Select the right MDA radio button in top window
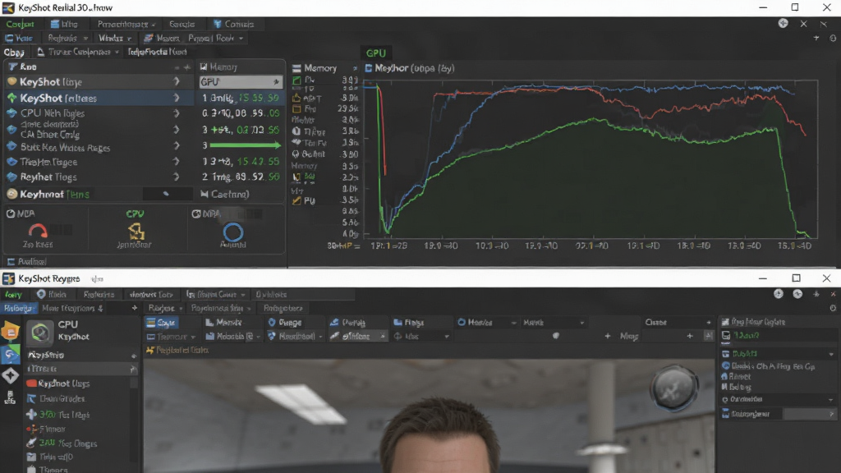The height and width of the screenshot is (473, 841). click(196, 214)
